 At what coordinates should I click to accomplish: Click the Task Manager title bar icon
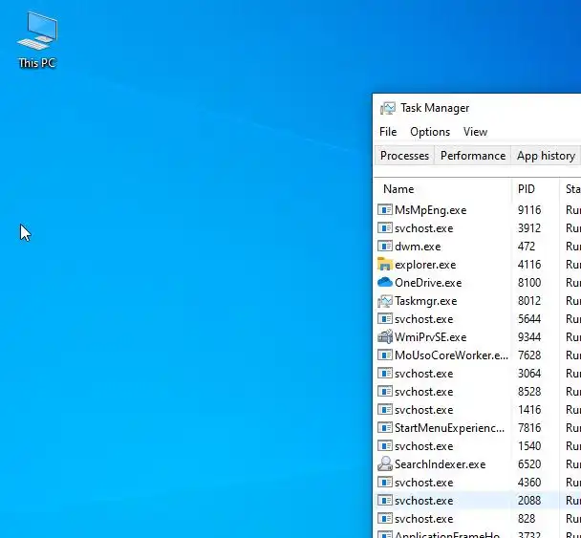pyautogui.click(x=388, y=108)
